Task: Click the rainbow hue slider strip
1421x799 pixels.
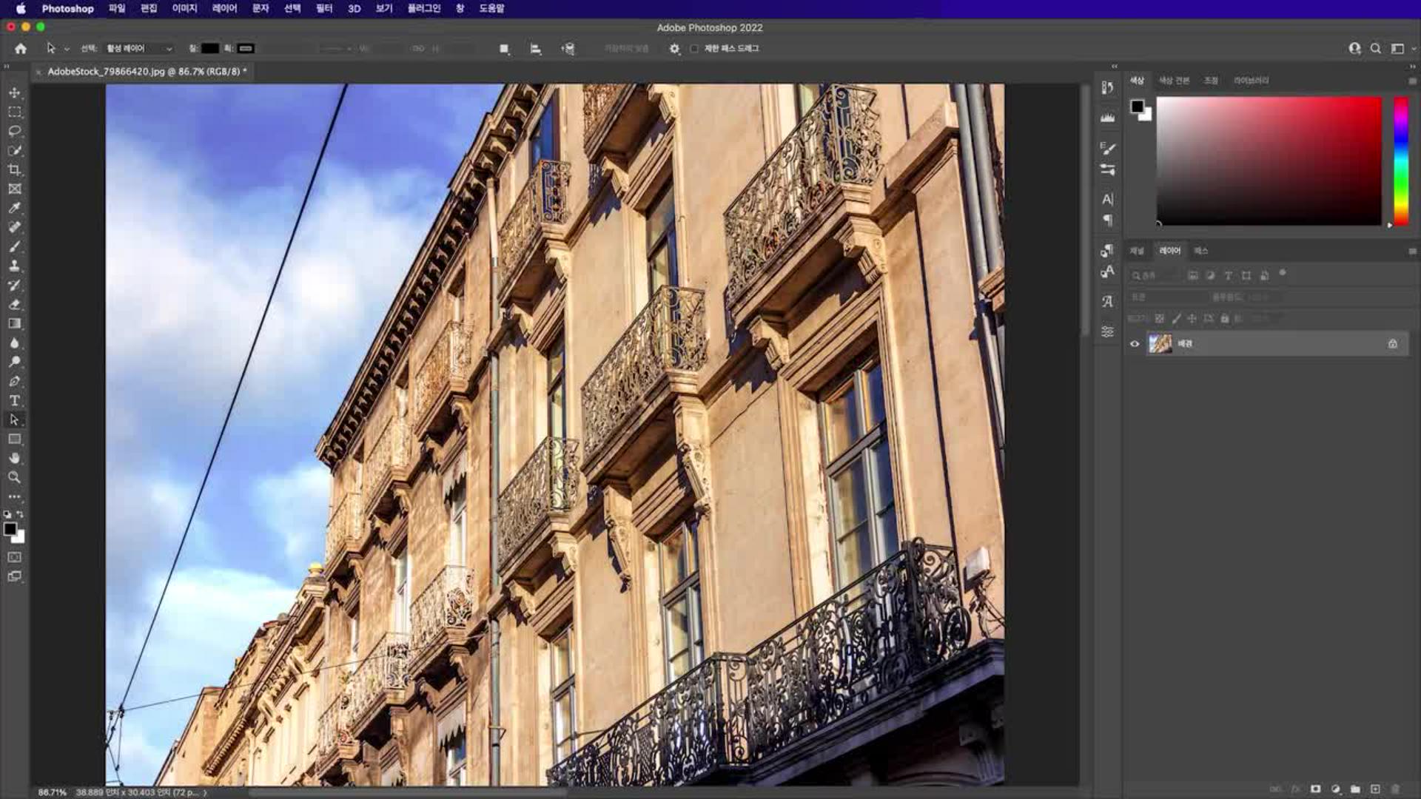Action: click(1400, 161)
